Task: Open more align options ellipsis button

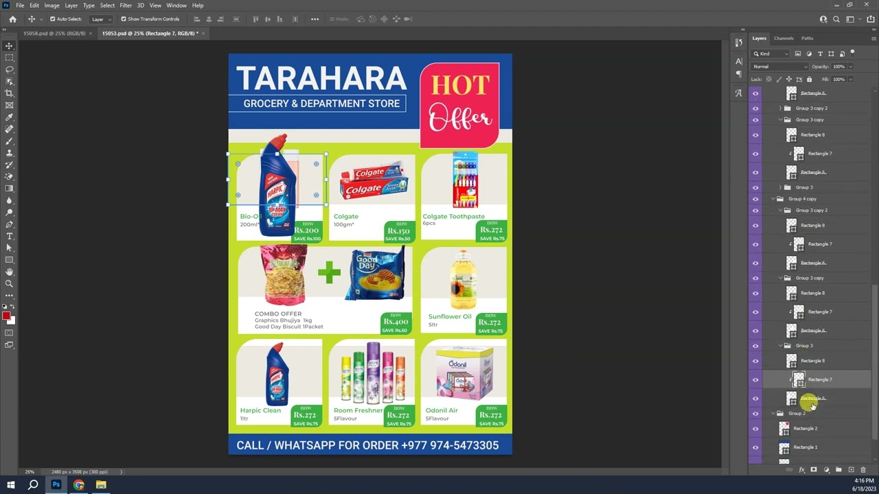Action: click(315, 19)
